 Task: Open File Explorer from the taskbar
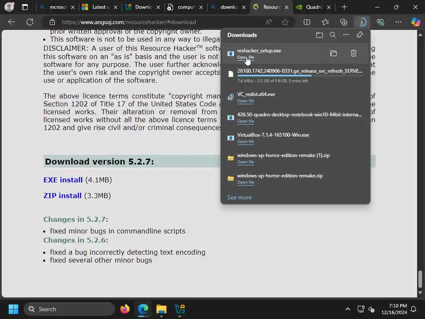point(161,309)
